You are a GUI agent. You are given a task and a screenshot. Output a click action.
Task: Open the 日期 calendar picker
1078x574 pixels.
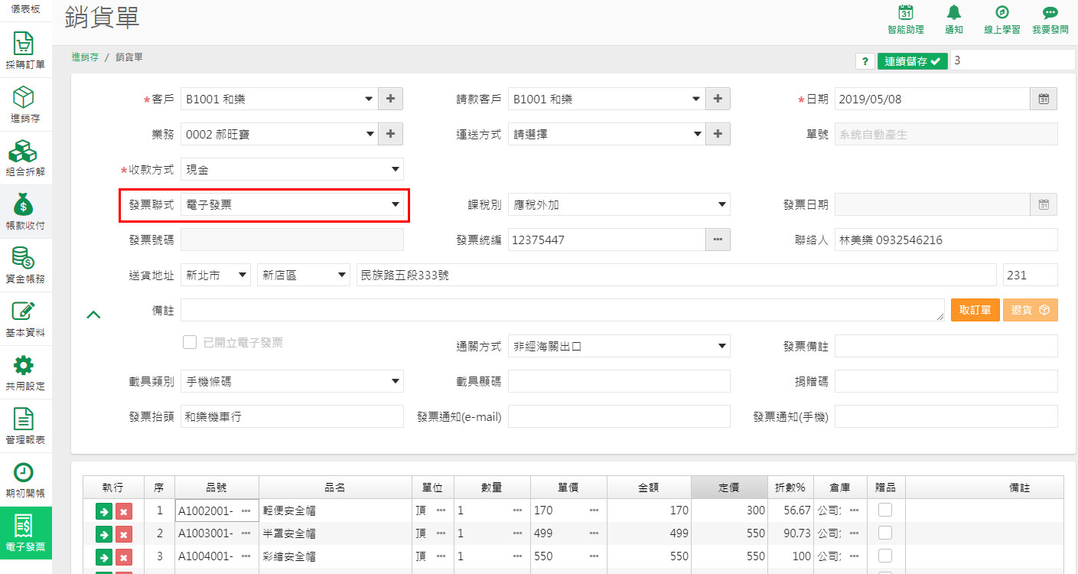[x=1044, y=99]
